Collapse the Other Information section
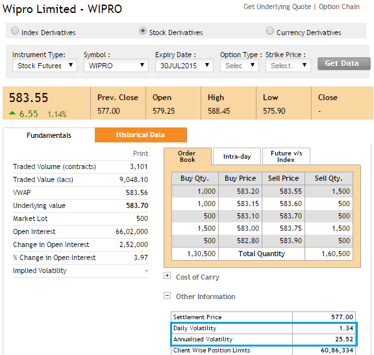This screenshot has height=355, width=374. pos(167,296)
